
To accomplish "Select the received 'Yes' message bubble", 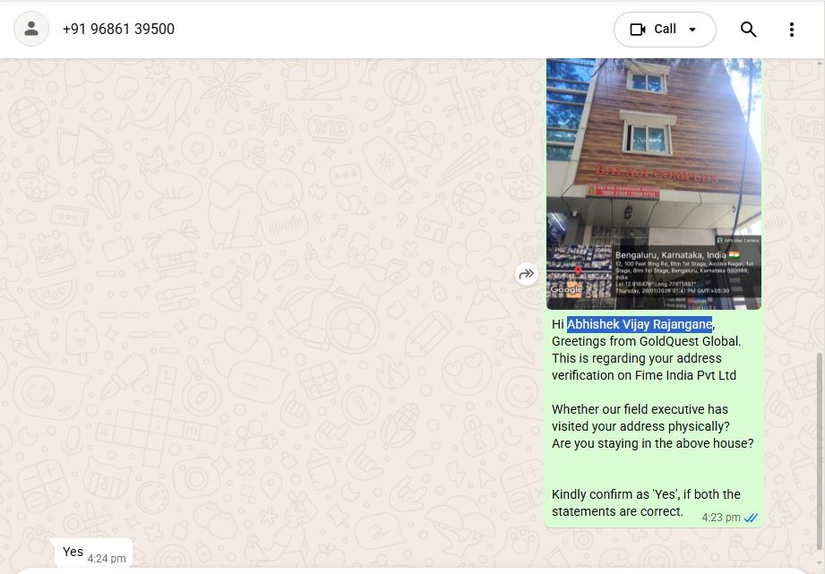I will [x=94, y=553].
